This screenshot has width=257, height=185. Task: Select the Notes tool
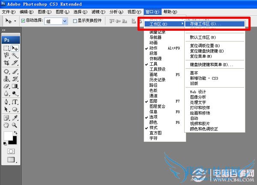[6, 117]
